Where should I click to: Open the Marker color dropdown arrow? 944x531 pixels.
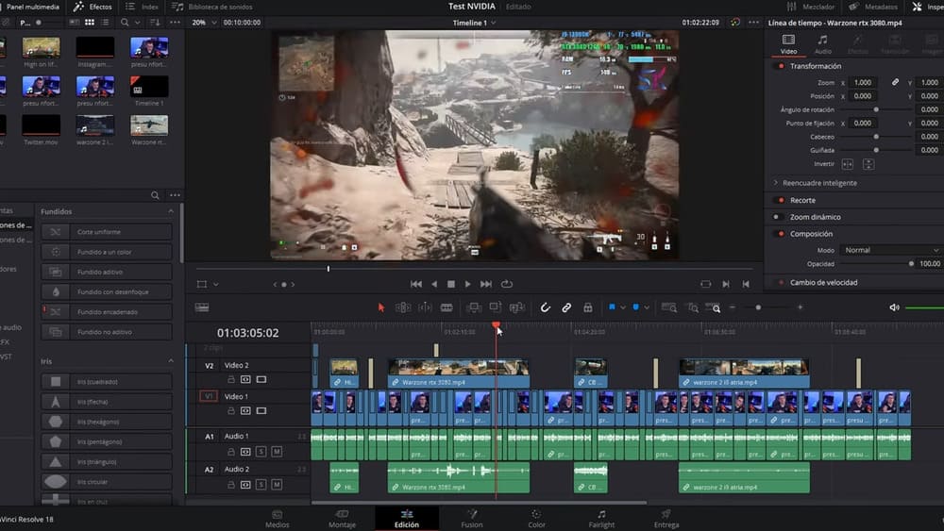pyautogui.click(x=647, y=307)
